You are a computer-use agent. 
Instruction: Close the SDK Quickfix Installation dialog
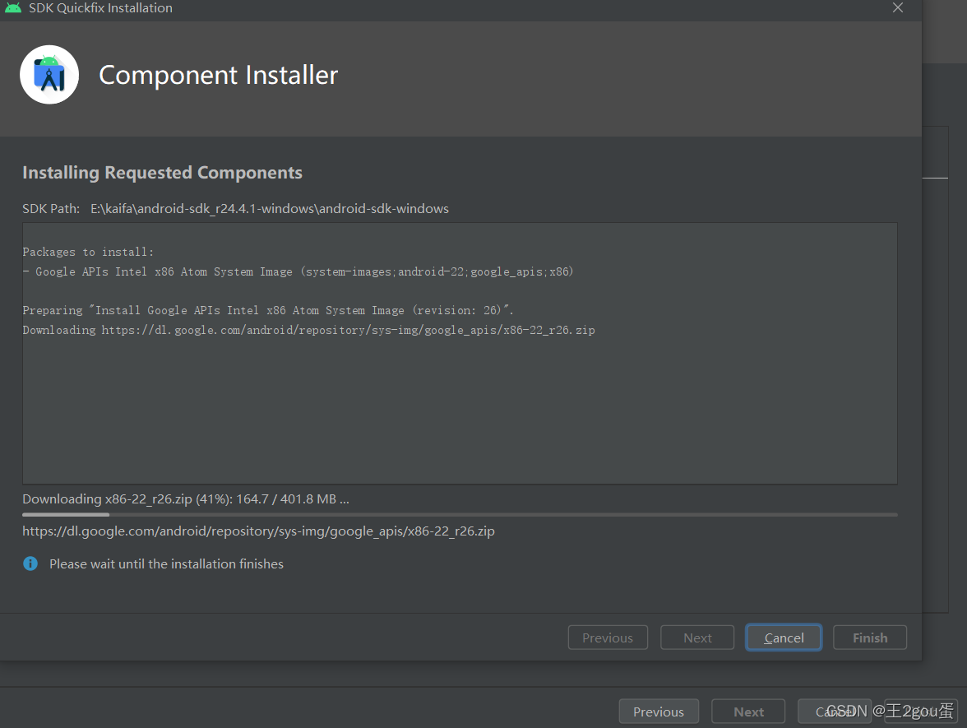pos(897,7)
